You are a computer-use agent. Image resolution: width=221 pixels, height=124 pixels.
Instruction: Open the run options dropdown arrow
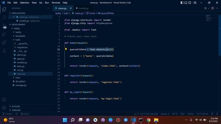pos(209,8)
